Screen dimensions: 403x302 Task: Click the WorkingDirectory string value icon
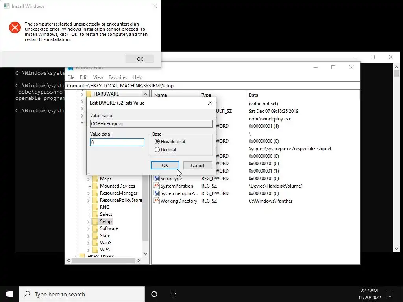tap(157, 201)
